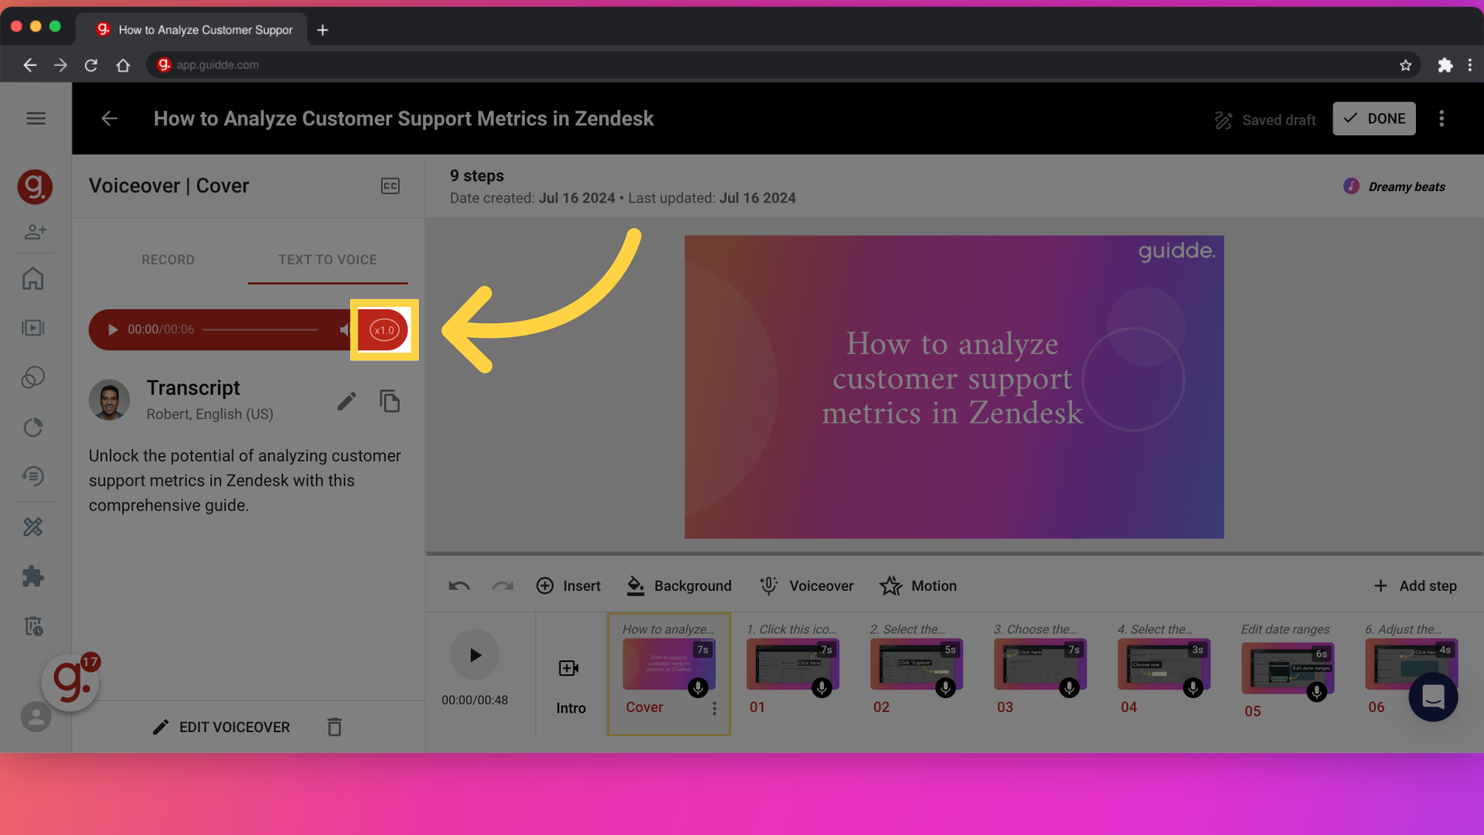Reload the browser page
This screenshot has width=1484, height=835.
pos(91,65)
